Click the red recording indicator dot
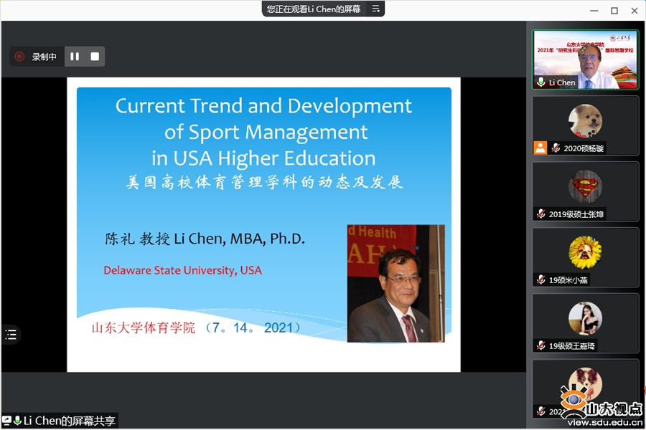The height and width of the screenshot is (430, 646). (x=19, y=57)
